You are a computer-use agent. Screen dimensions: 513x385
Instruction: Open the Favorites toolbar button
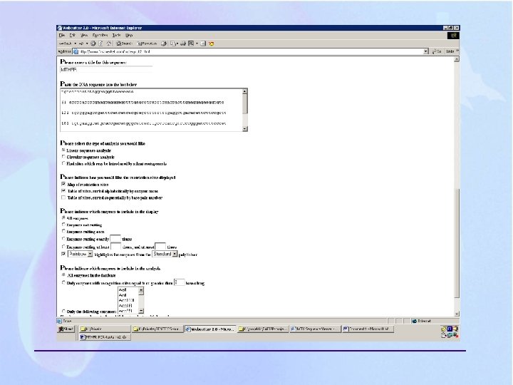(147, 43)
